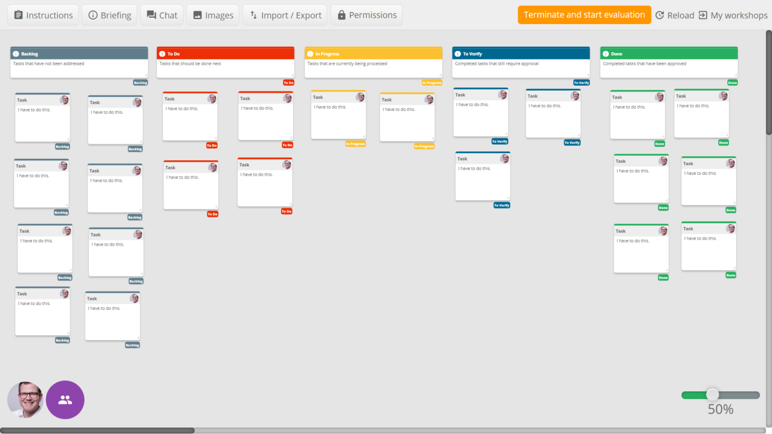Click the In Progress column header bar
The height and width of the screenshot is (434, 772).
pyautogui.click(x=382, y=54)
